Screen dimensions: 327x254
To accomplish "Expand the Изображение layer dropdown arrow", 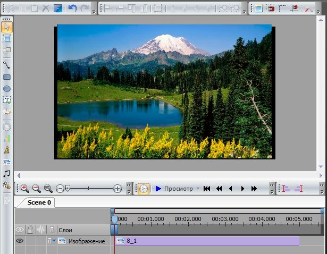I will (54, 241).
